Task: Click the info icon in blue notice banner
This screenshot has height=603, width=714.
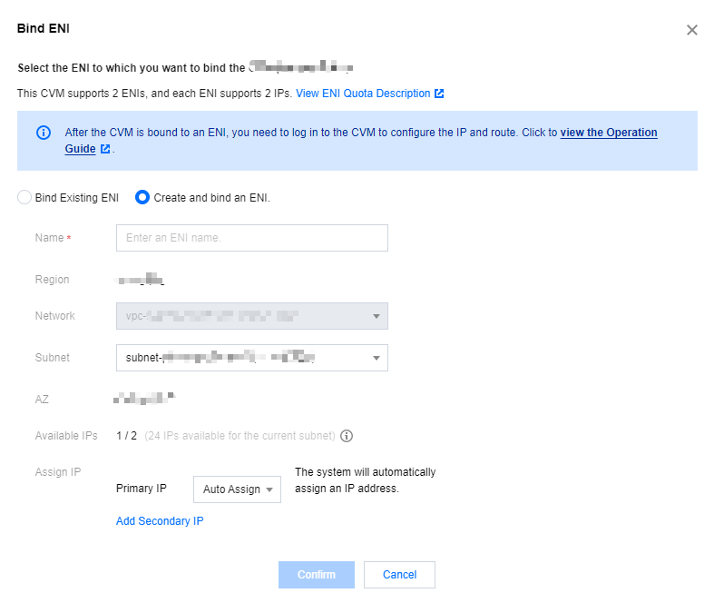Action: (44, 133)
